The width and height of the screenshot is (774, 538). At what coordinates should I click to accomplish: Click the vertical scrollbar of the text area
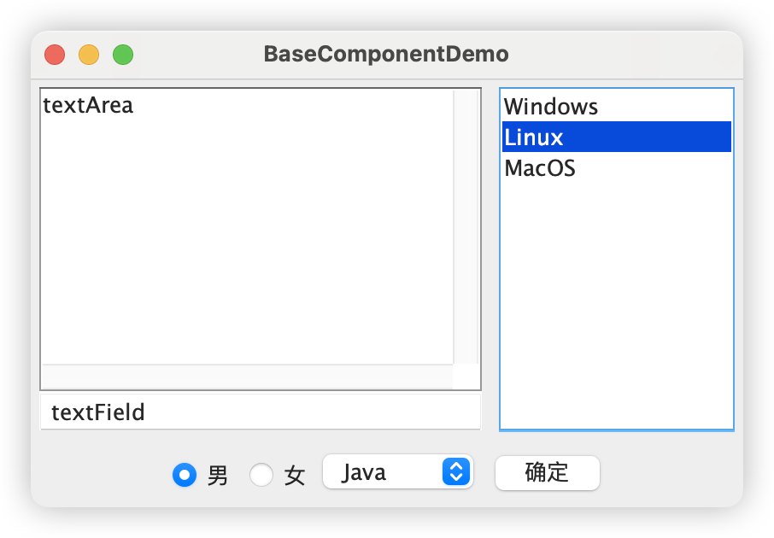pos(466,226)
